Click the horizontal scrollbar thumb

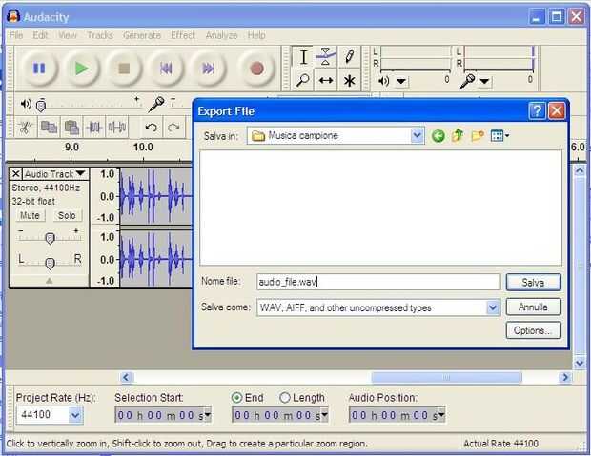(446, 377)
